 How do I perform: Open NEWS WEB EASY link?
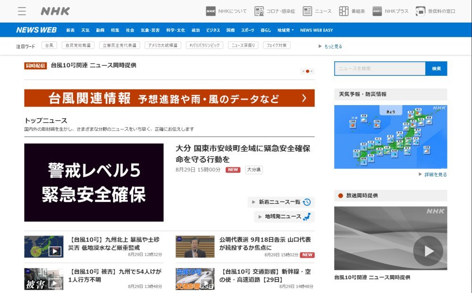(316, 30)
